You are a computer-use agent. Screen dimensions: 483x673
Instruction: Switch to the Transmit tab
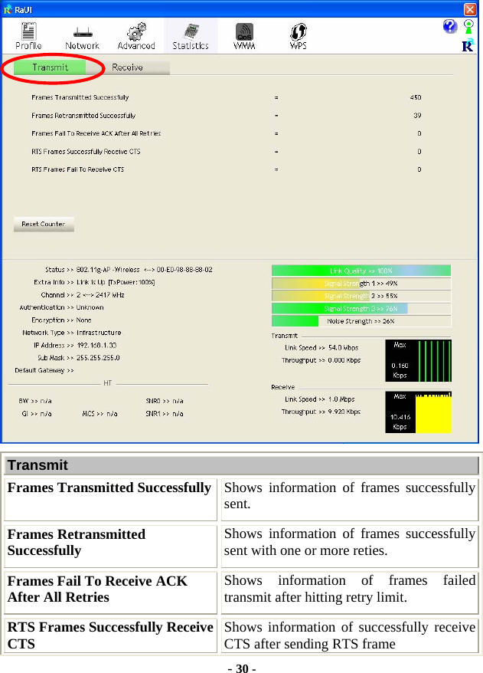(x=50, y=67)
